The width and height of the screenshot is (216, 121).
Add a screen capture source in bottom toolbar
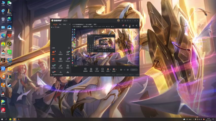click(x=85, y=70)
